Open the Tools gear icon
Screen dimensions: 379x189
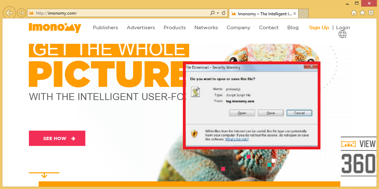pyautogui.click(x=371, y=13)
